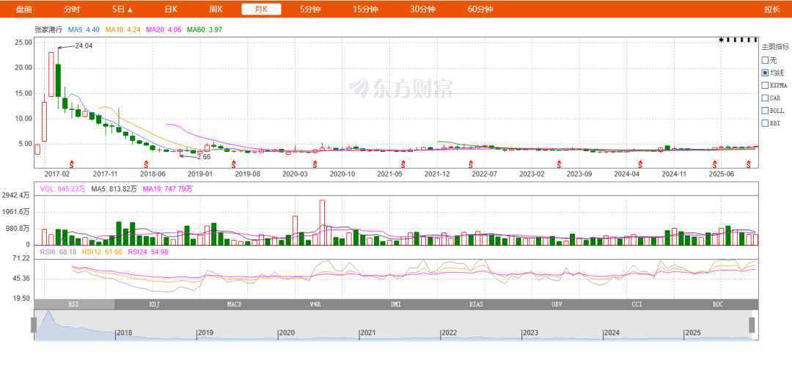Viewport: 792px width, 366px height.
Task: Click the 拉长 stretch button
Action: pyautogui.click(x=771, y=10)
